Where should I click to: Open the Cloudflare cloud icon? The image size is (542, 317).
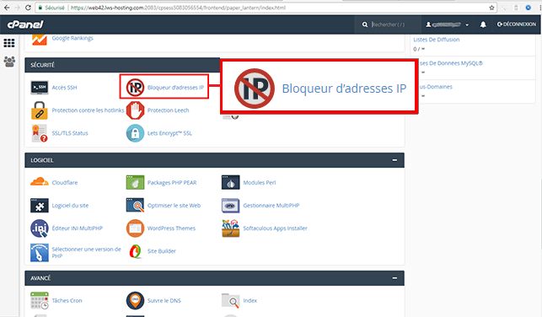pyautogui.click(x=39, y=182)
